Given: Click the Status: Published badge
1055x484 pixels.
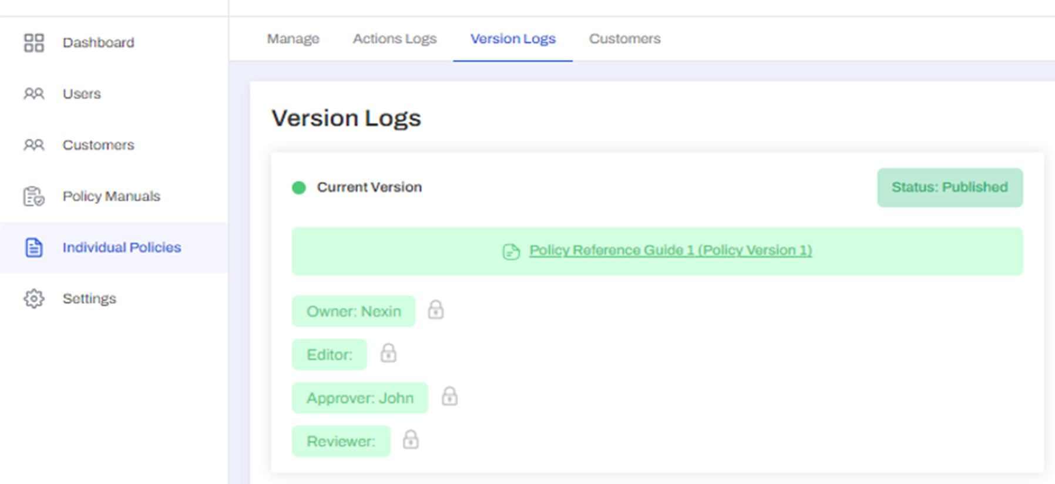Looking at the screenshot, I should pyautogui.click(x=949, y=187).
